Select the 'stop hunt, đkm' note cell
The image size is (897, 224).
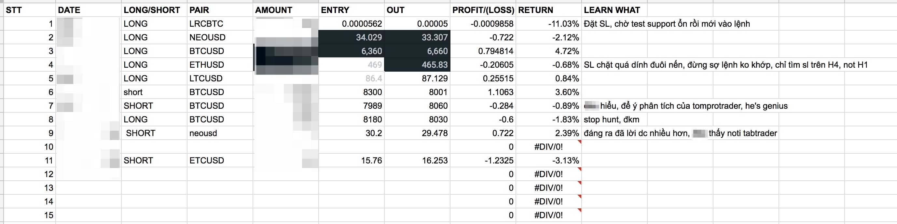pos(612,119)
